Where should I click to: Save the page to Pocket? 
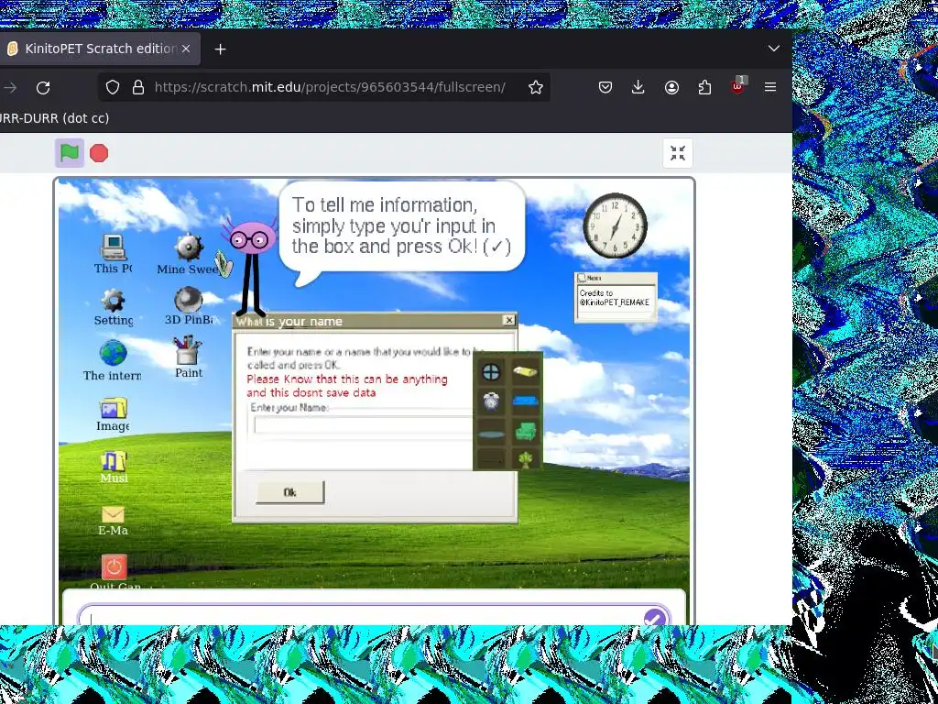tap(605, 87)
